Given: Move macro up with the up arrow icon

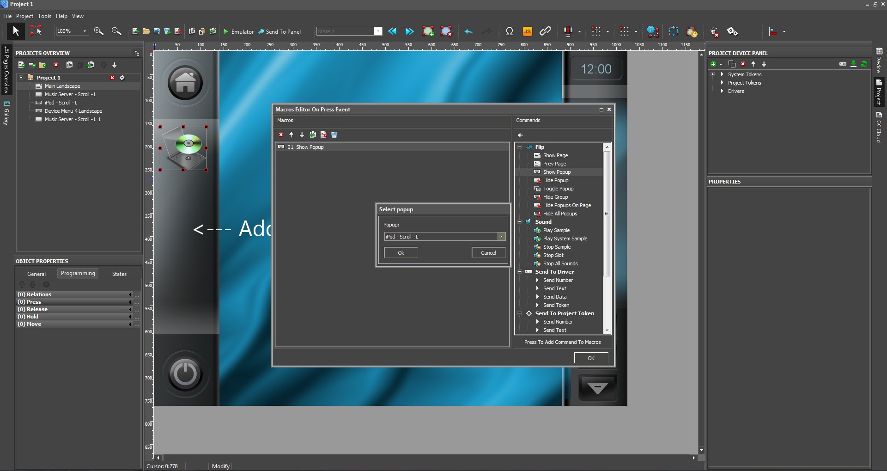Looking at the screenshot, I should coord(292,135).
